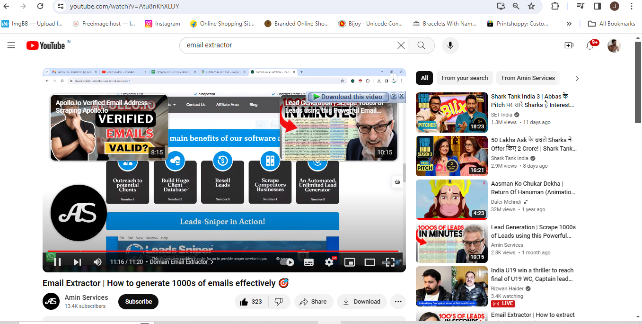Image resolution: width=642 pixels, height=324 pixels.
Task: Open the more actions three-dot button
Action: tap(398, 302)
